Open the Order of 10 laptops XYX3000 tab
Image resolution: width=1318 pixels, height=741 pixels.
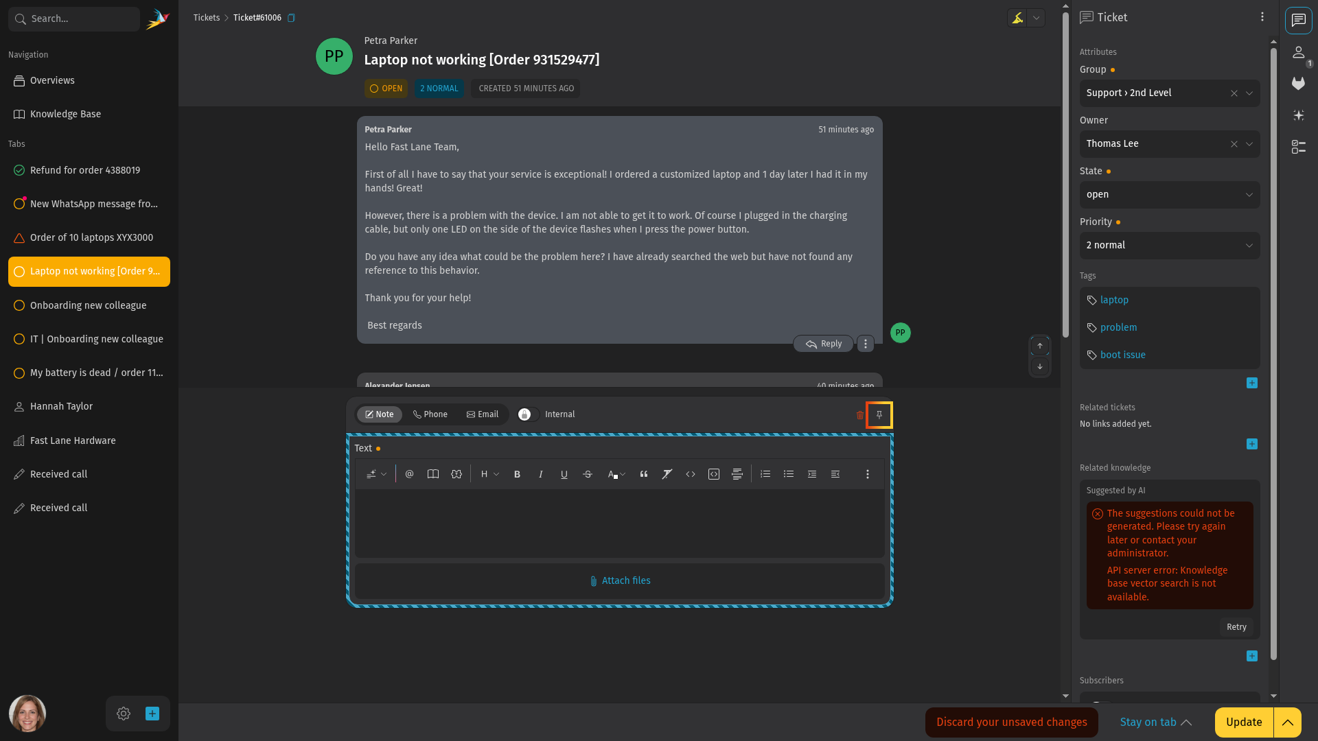(x=89, y=237)
